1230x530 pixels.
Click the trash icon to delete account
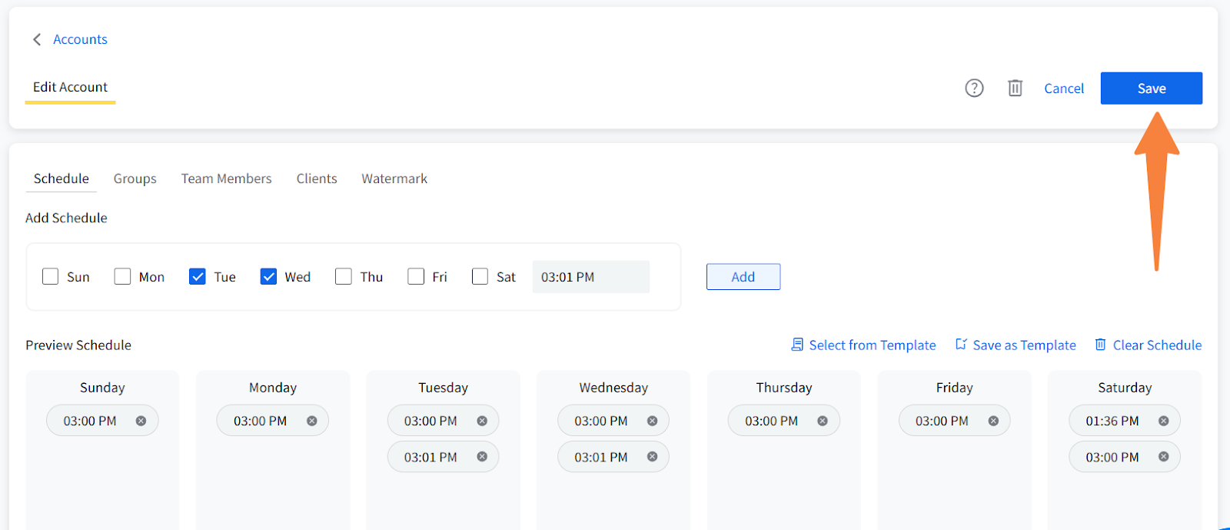(x=1015, y=88)
